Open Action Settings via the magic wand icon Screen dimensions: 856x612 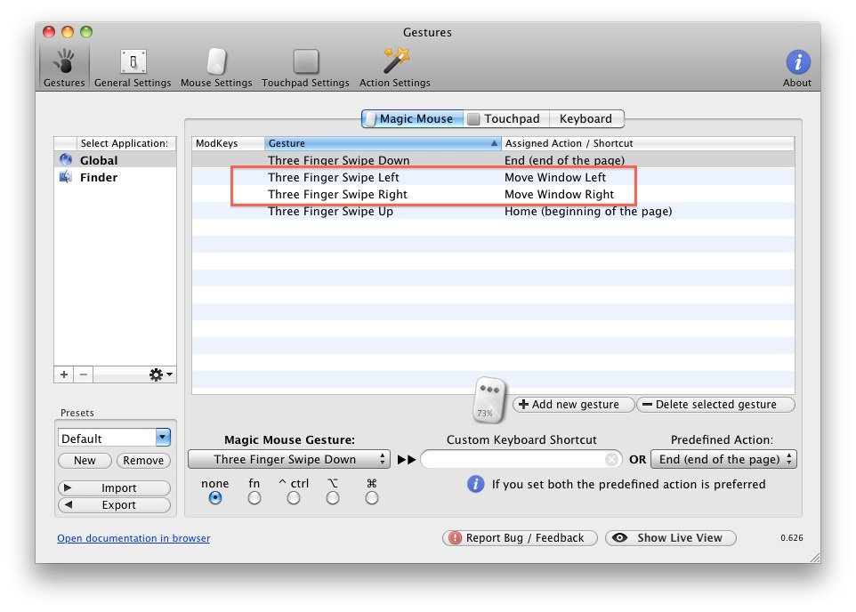(396, 60)
